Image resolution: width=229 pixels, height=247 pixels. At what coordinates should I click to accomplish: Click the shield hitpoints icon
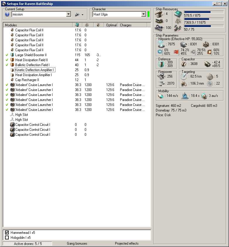coord(161,44)
